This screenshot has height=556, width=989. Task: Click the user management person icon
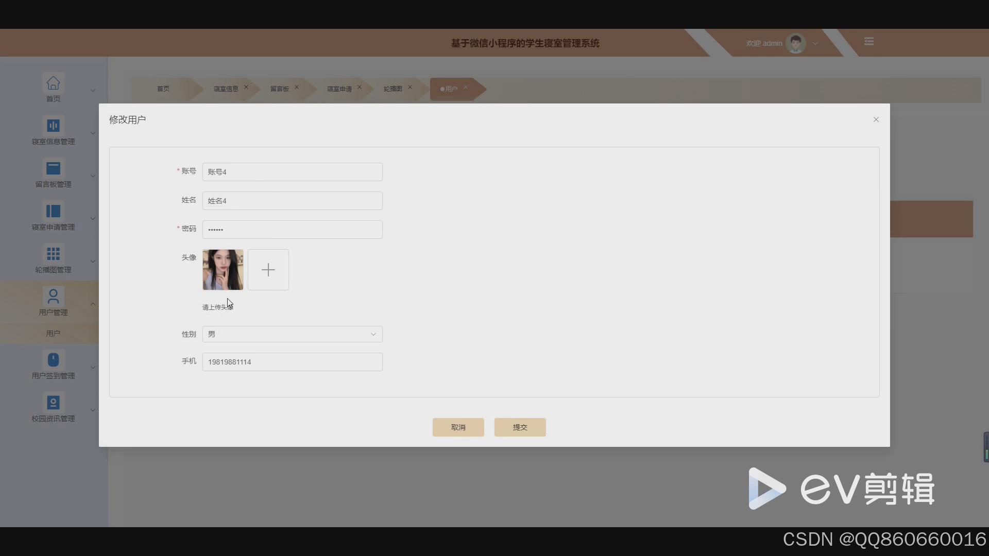click(x=53, y=296)
